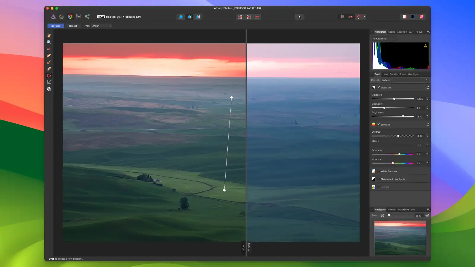Select the Crop tool

[49, 82]
